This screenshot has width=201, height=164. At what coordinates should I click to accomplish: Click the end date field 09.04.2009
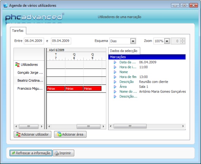tap(61, 41)
